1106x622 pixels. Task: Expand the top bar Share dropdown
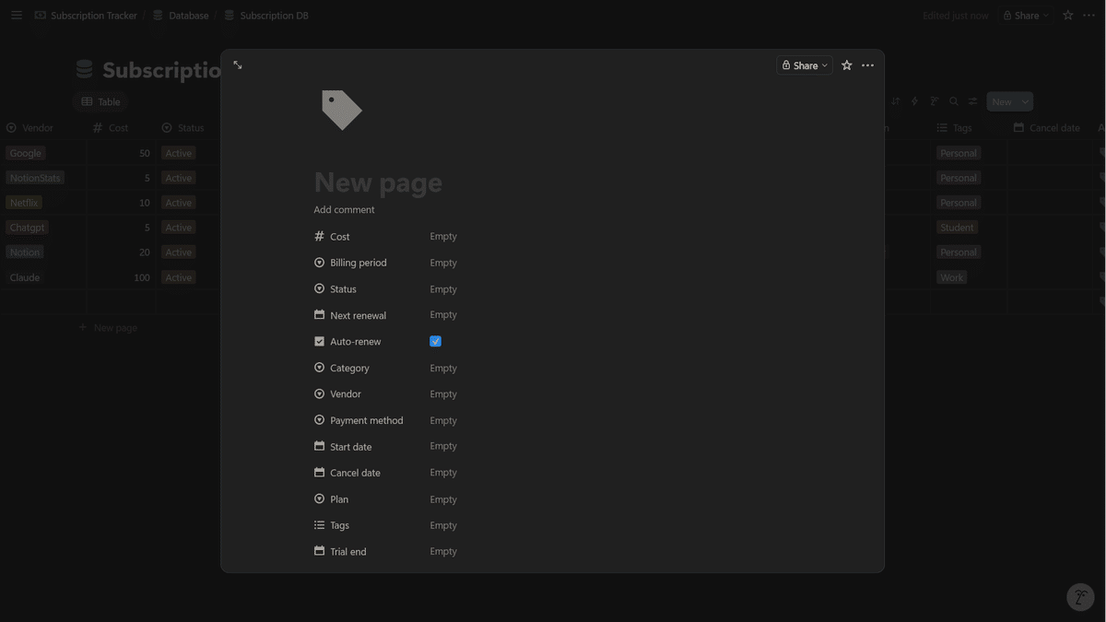click(x=1026, y=16)
